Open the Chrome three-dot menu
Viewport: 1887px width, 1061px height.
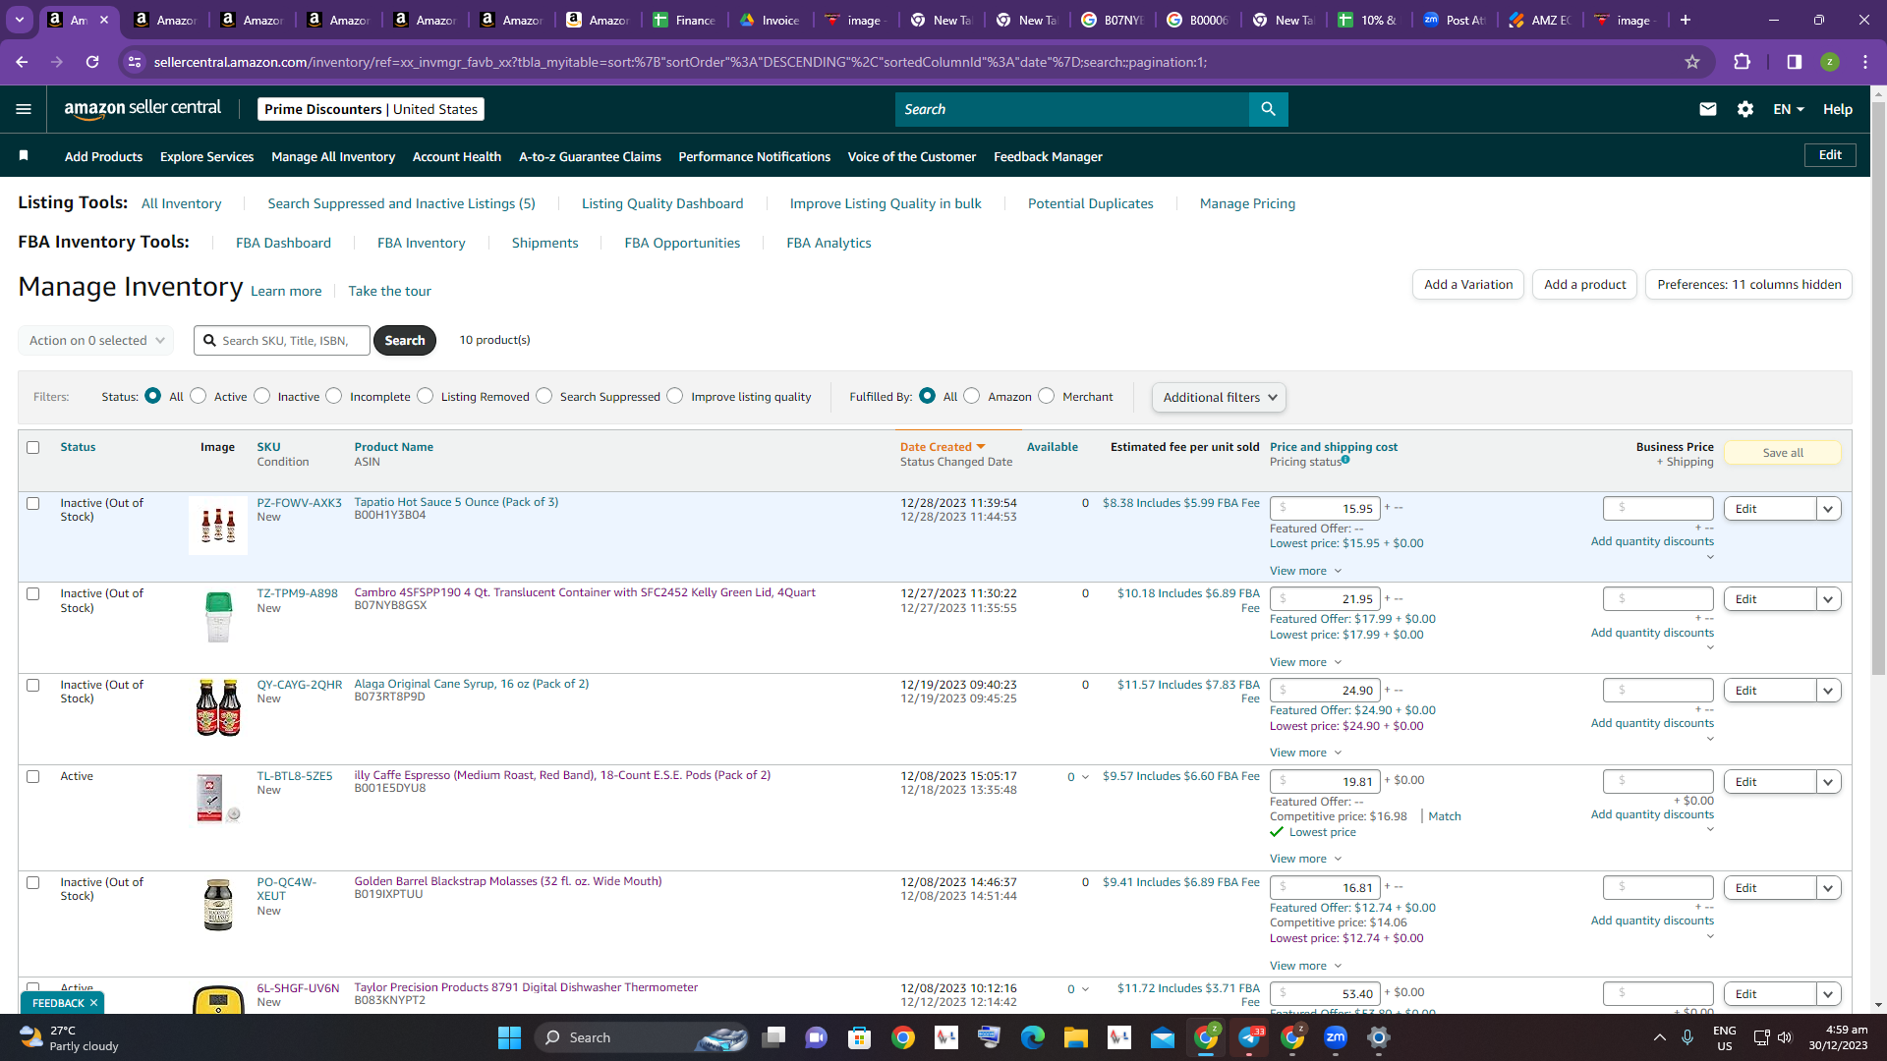[x=1865, y=62]
